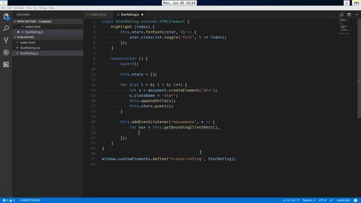Click the tray icon left of battery indicator
The height and width of the screenshot is (203, 361).
point(347,3)
